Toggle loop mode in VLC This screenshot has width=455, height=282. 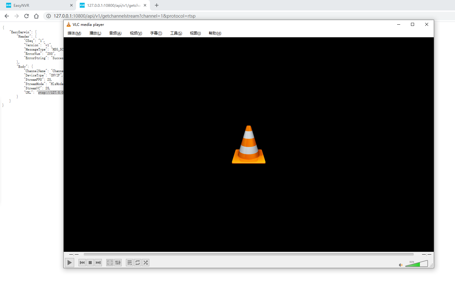[138, 263]
